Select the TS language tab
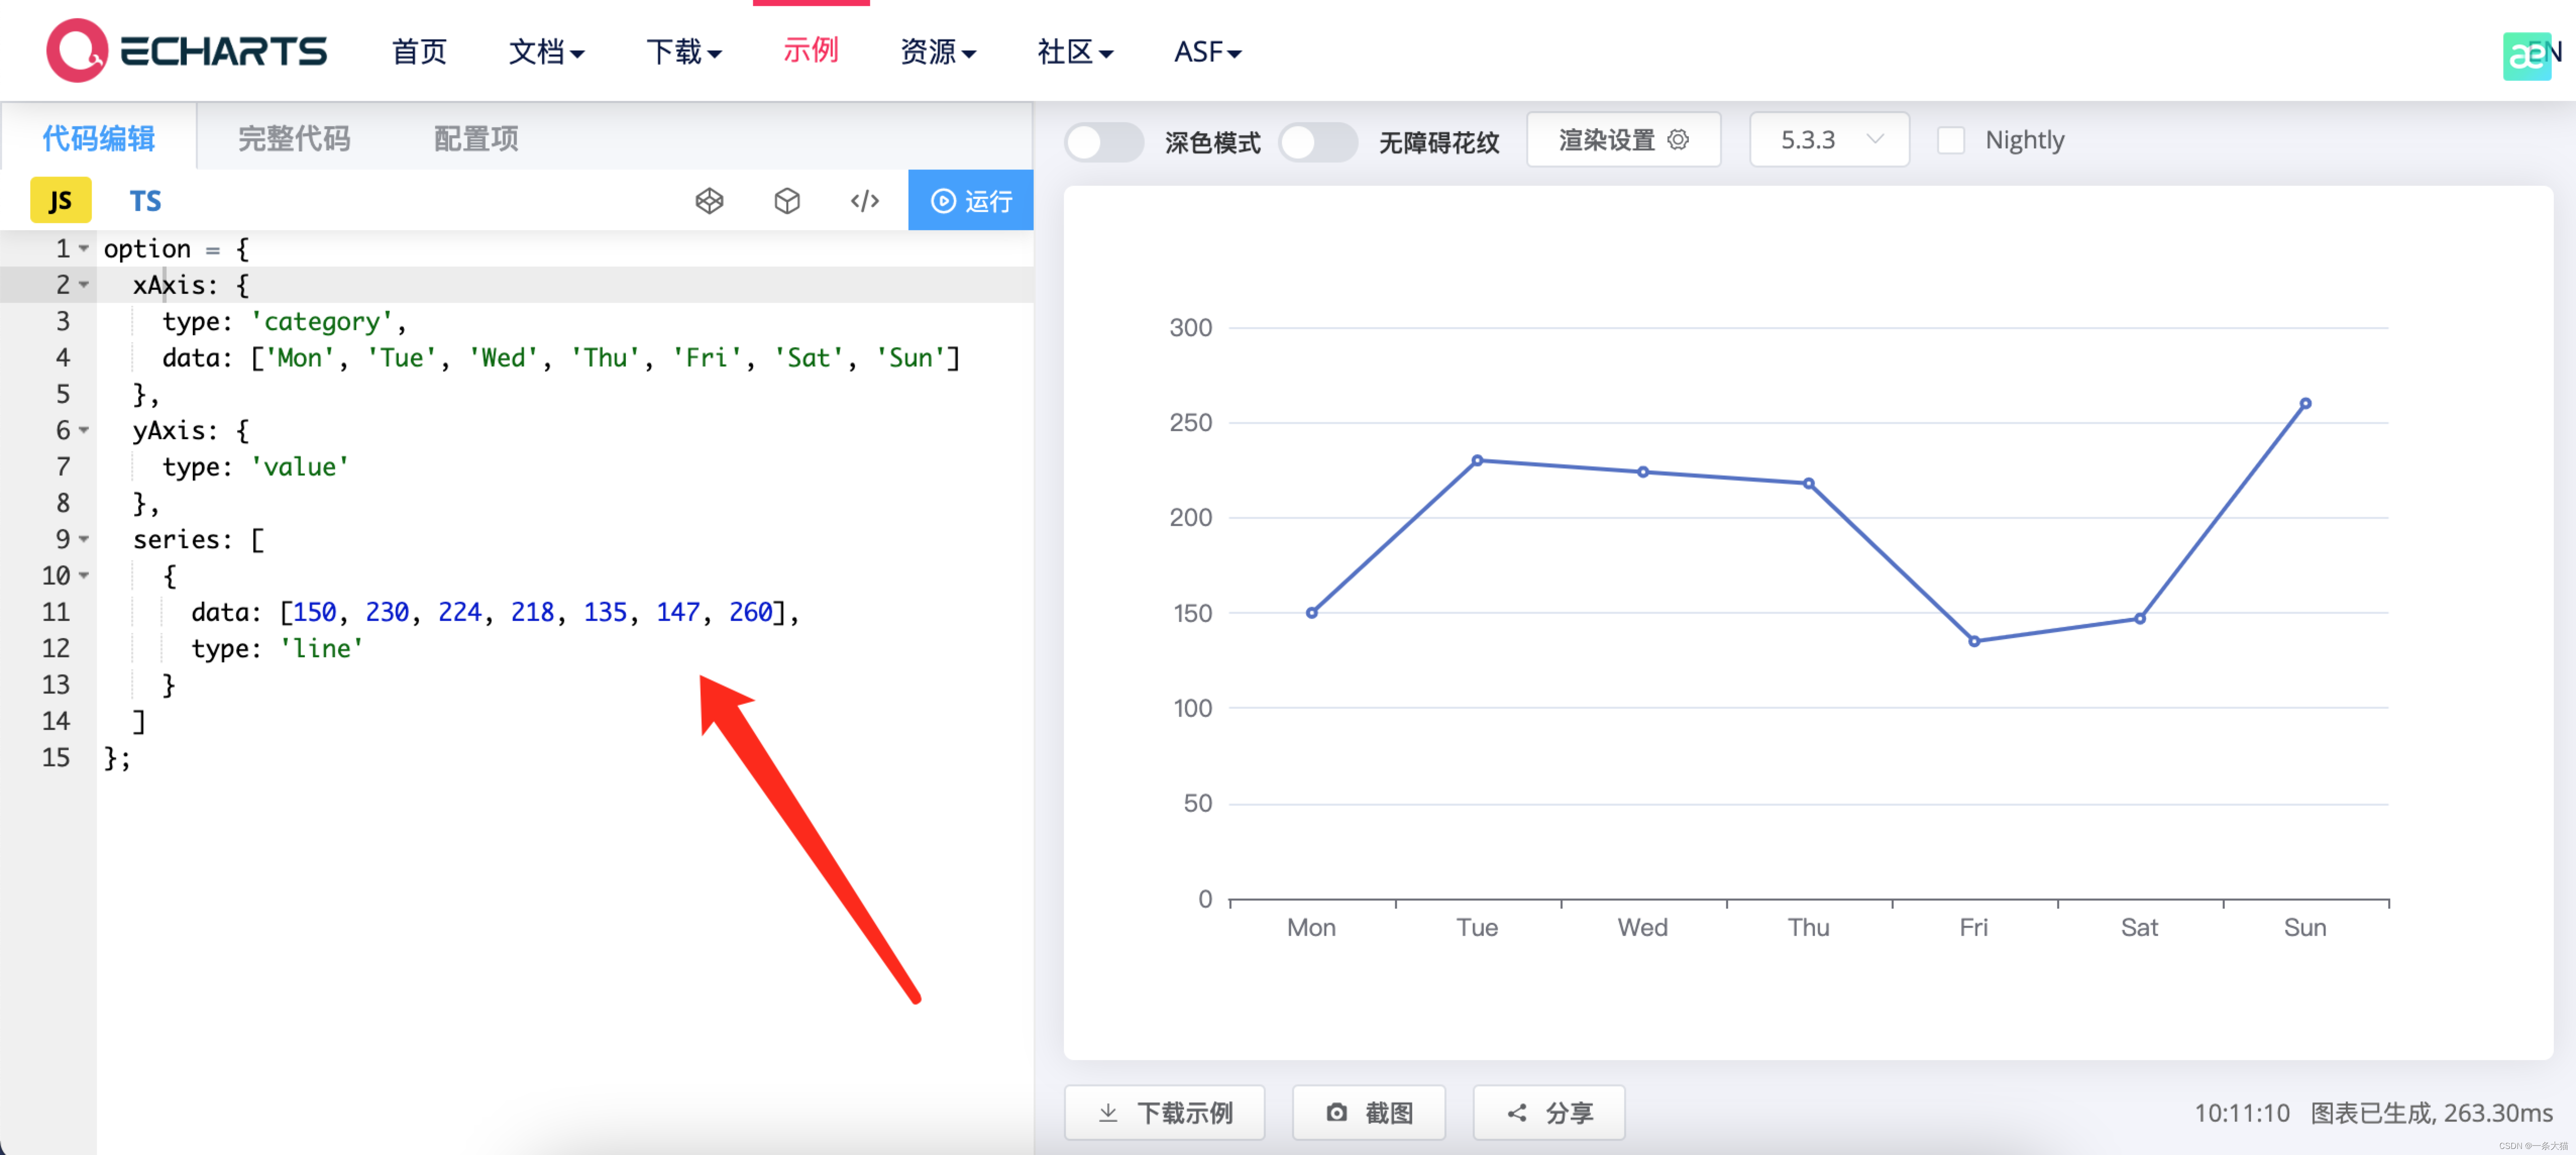 (145, 200)
